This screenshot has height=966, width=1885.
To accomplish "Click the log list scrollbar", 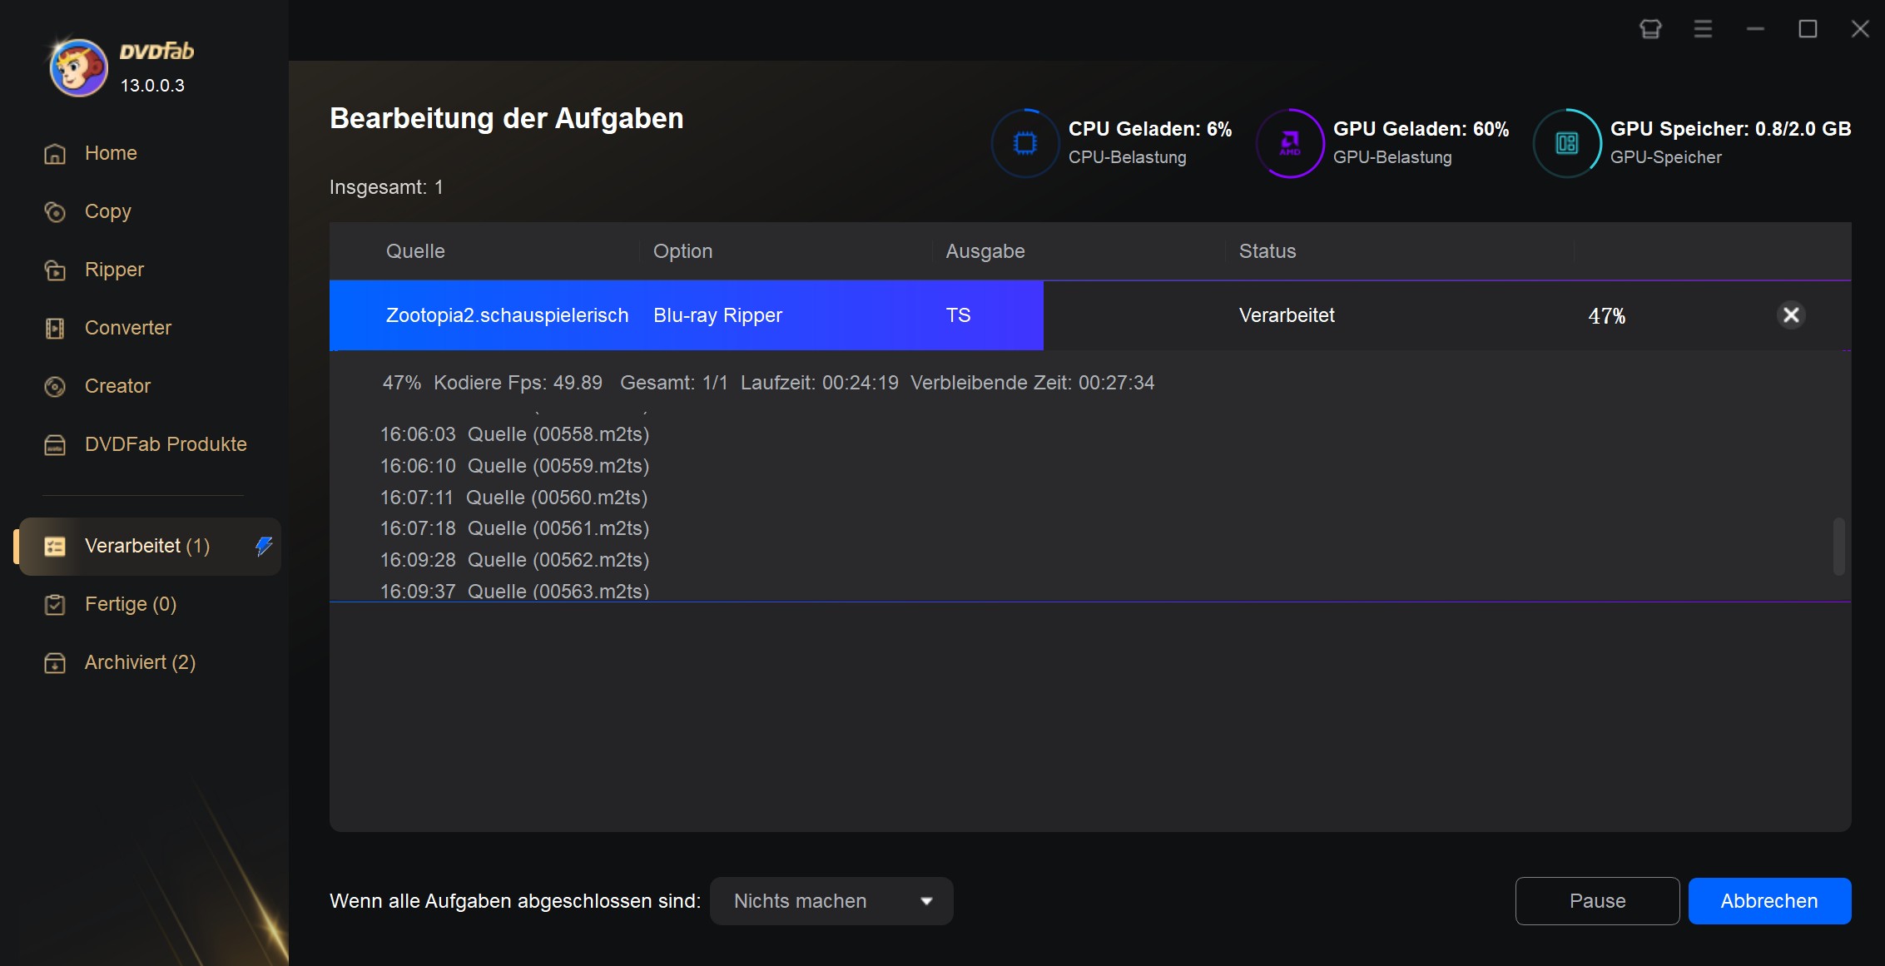I will (x=1838, y=546).
